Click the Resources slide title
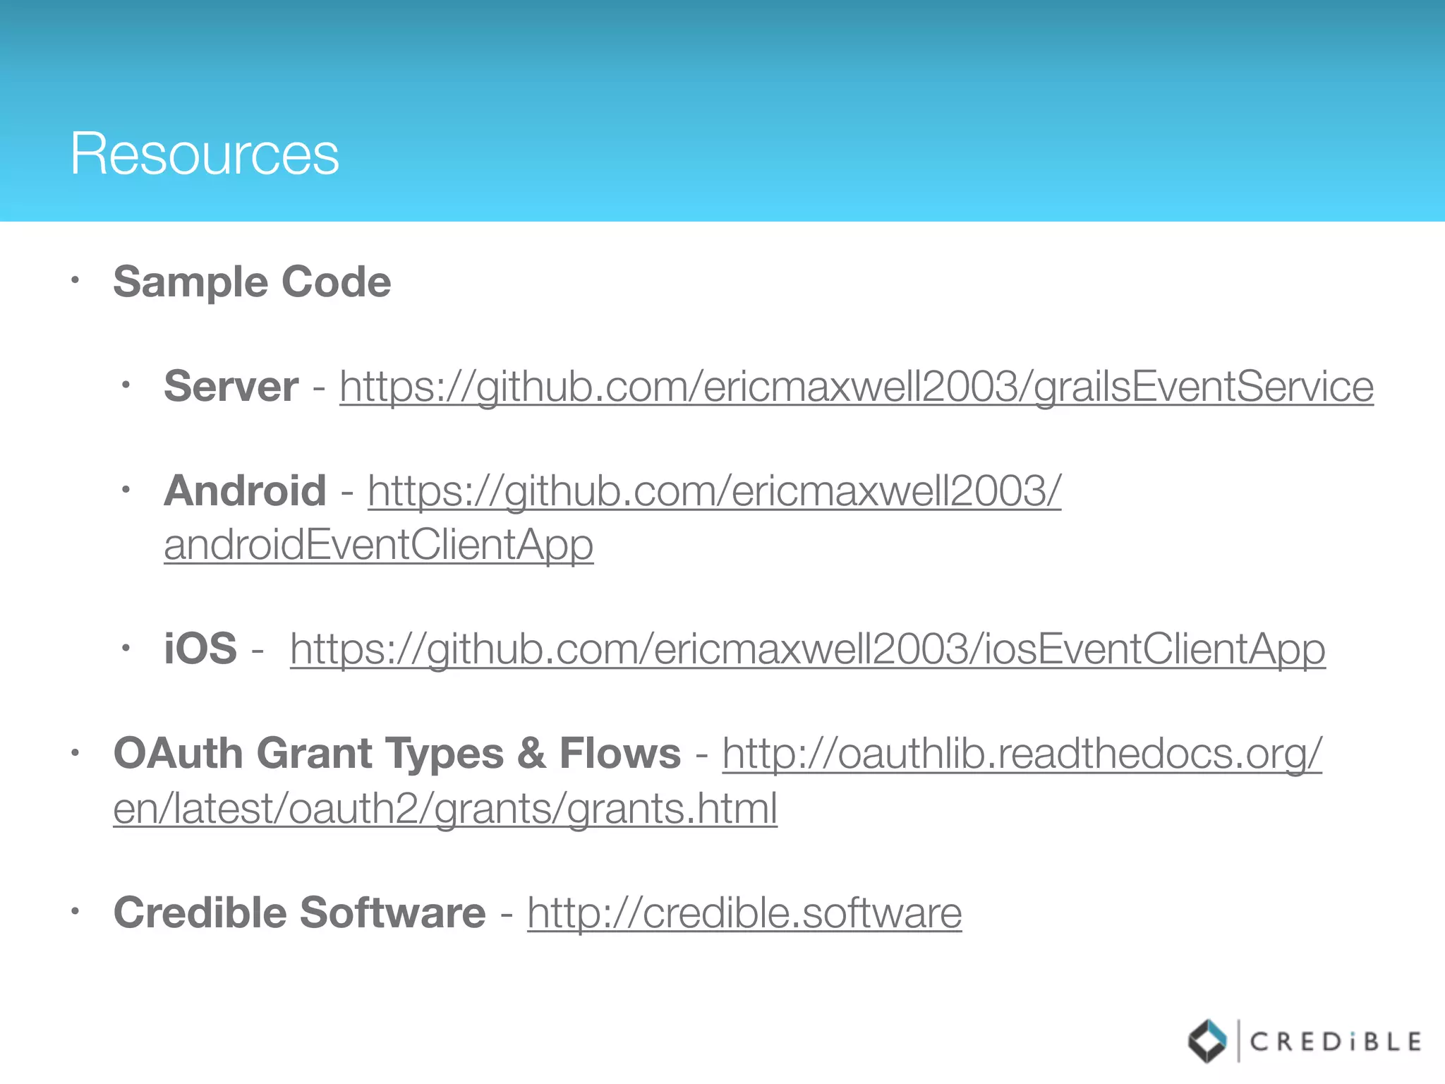Image resolution: width=1445 pixels, height=1084 pixels. coord(205,154)
